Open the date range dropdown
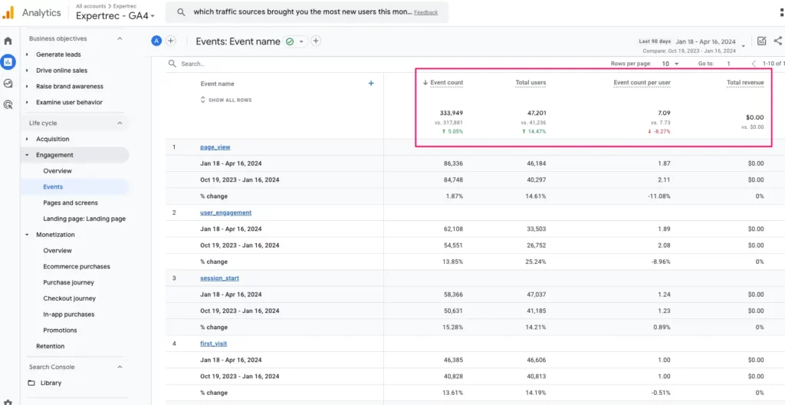The height and width of the screenshot is (405, 785). (x=744, y=46)
